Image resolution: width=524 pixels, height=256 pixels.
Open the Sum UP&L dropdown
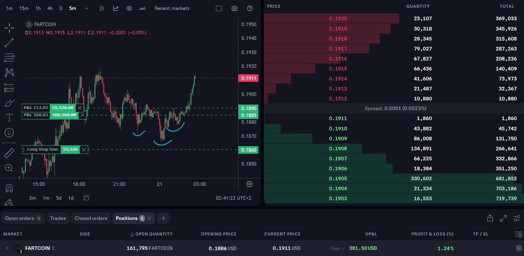click(x=338, y=248)
